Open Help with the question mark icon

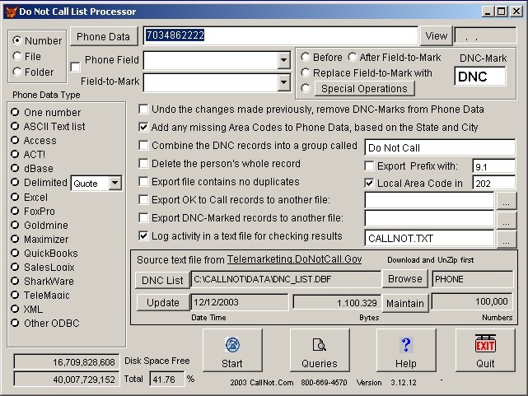[405, 346]
